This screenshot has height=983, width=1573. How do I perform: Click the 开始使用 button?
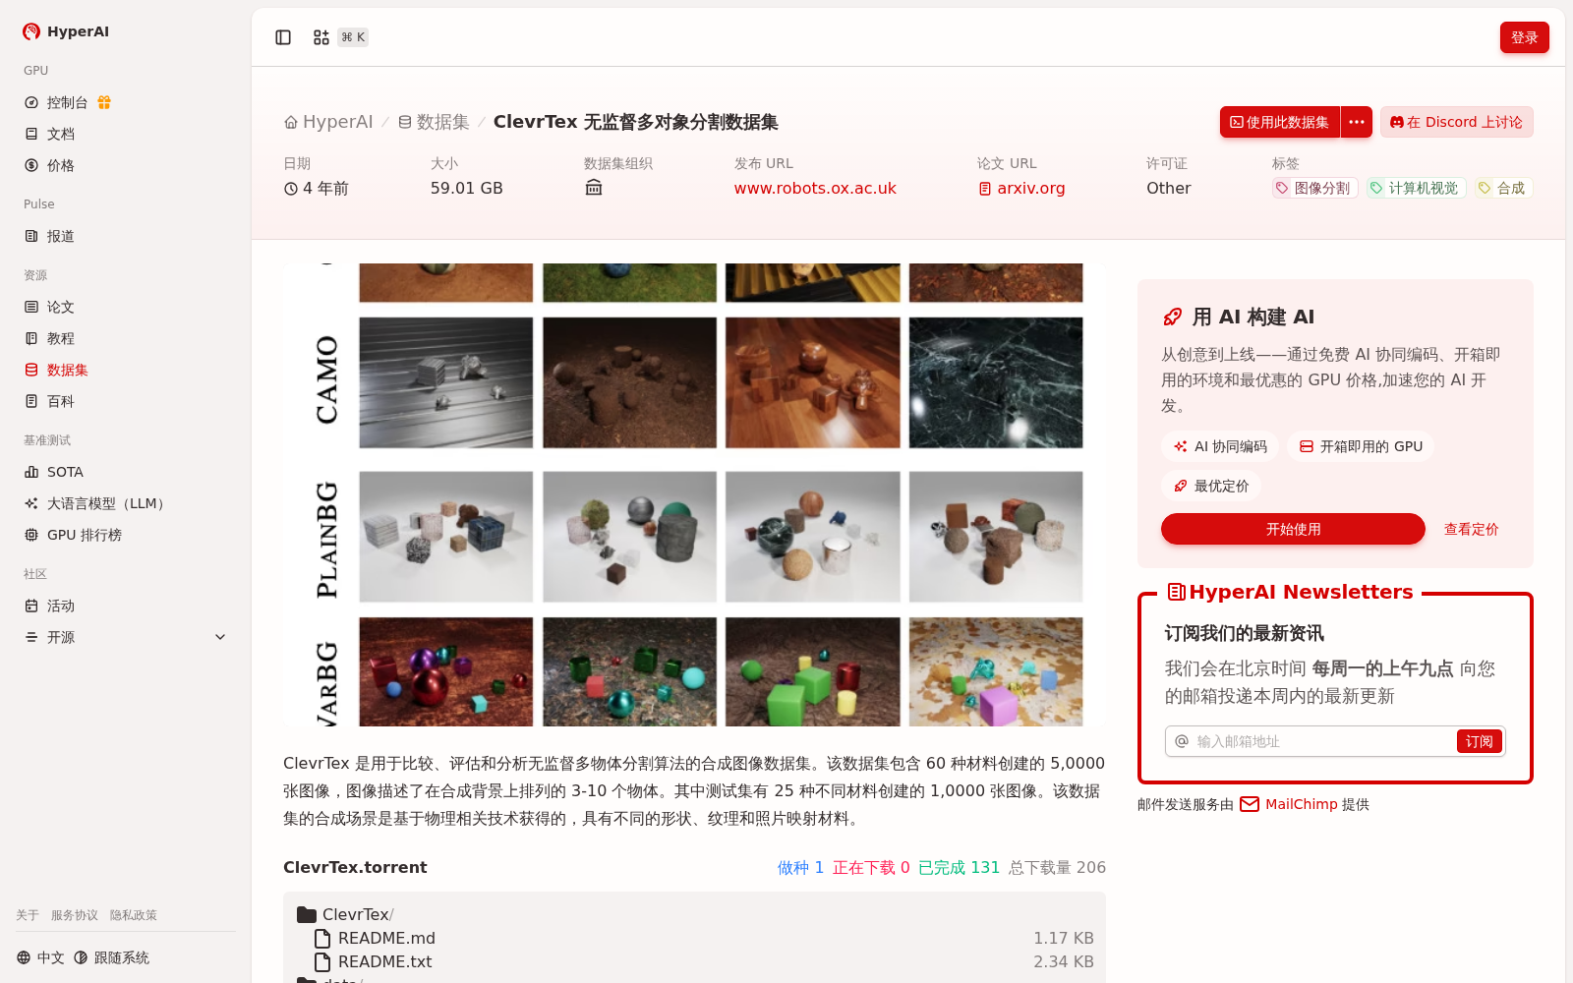click(1293, 529)
